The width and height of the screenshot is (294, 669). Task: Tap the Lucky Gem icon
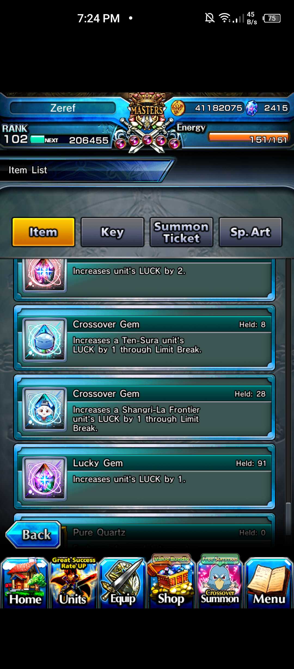coord(45,478)
